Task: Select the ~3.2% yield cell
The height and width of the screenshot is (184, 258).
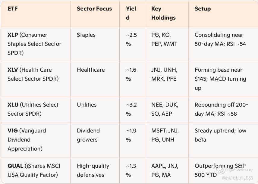Action: click(131, 109)
